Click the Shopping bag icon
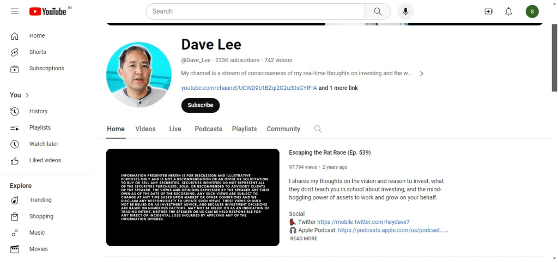This screenshot has width=558, height=262. click(x=15, y=216)
